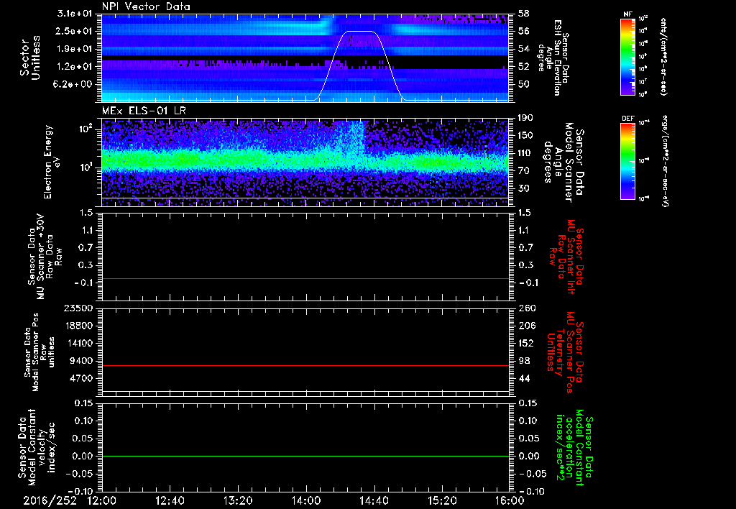Image resolution: width=736 pixels, height=509 pixels.
Task: Click the 15:20 time axis label
Action: [x=442, y=500]
